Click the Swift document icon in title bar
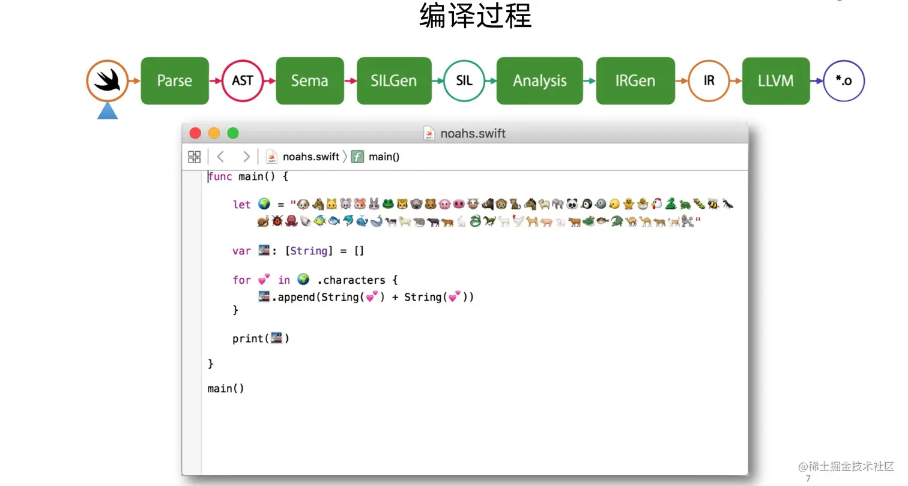908x486 pixels. [x=429, y=133]
